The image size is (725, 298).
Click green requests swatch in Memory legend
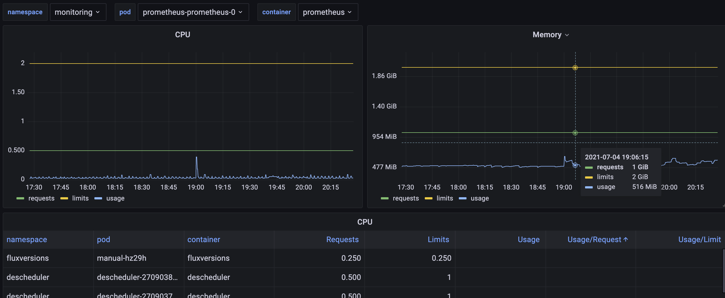[384, 198]
